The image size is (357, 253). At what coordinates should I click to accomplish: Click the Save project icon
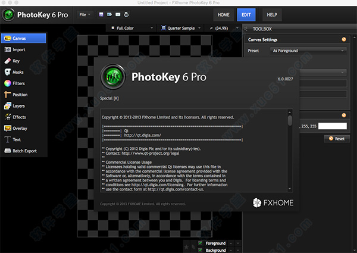click(101, 14)
